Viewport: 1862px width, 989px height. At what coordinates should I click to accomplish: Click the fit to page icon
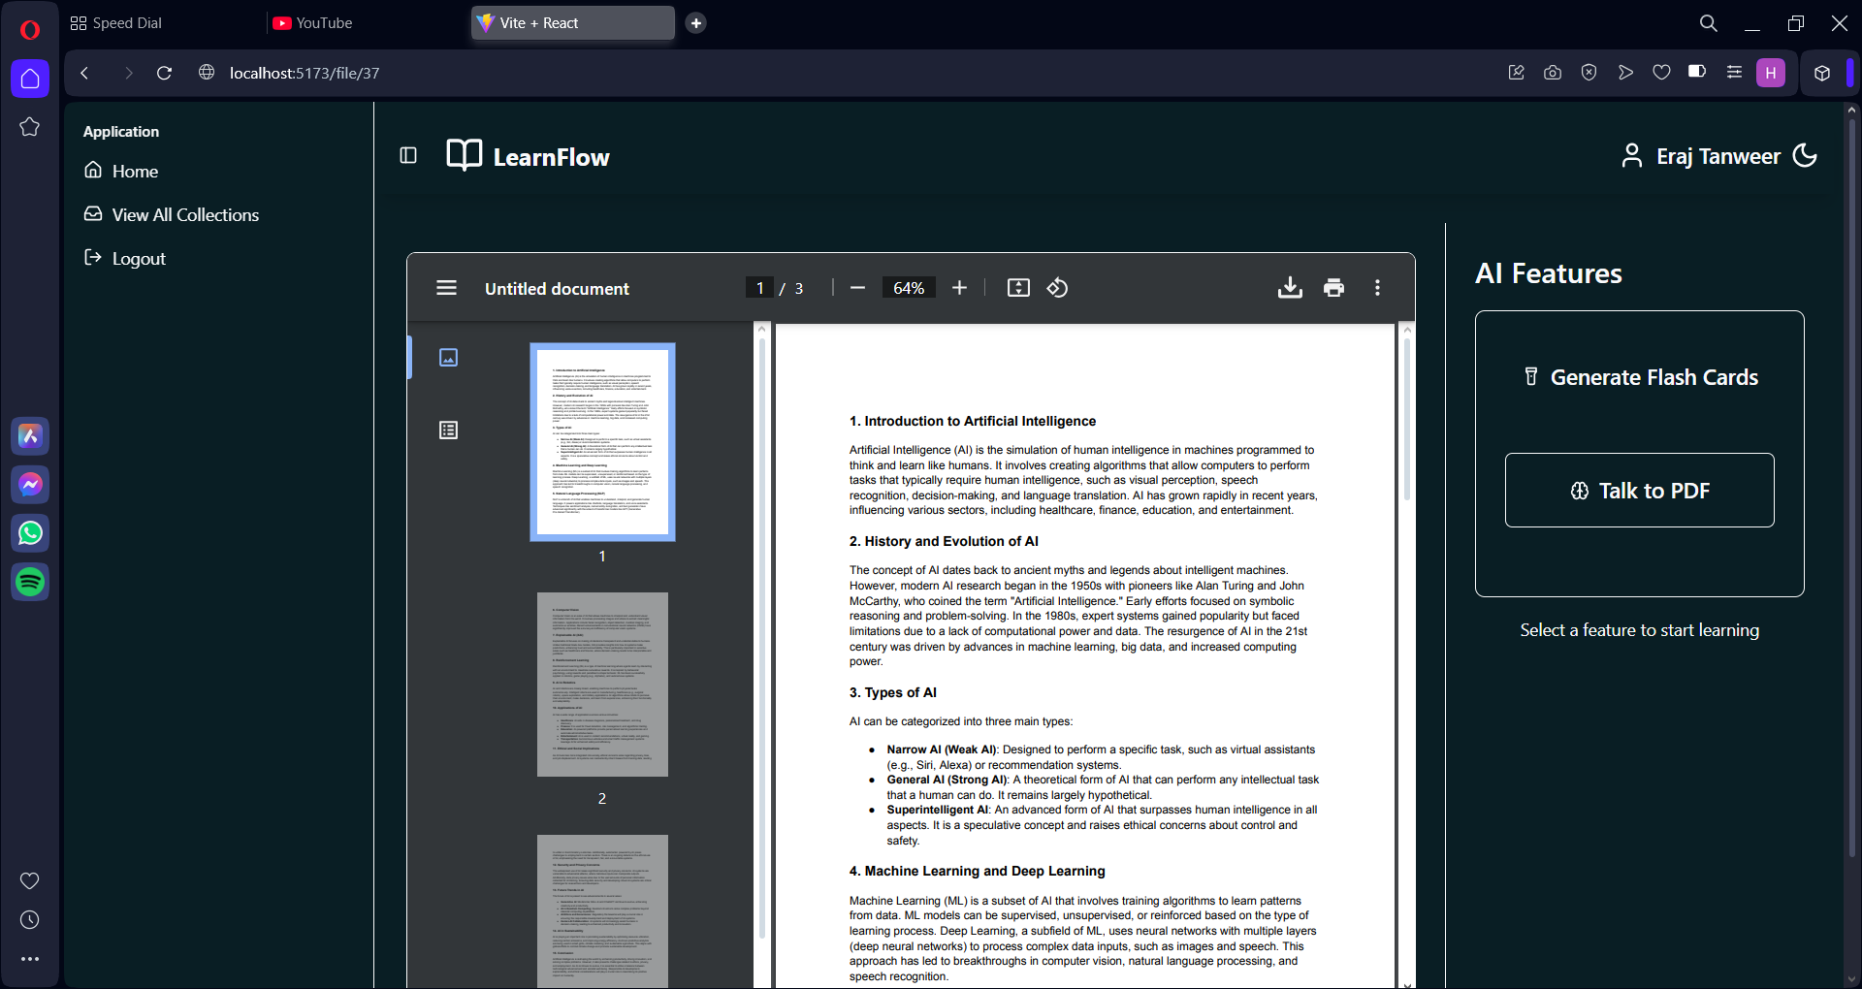pyautogui.click(x=1018, y=288)
